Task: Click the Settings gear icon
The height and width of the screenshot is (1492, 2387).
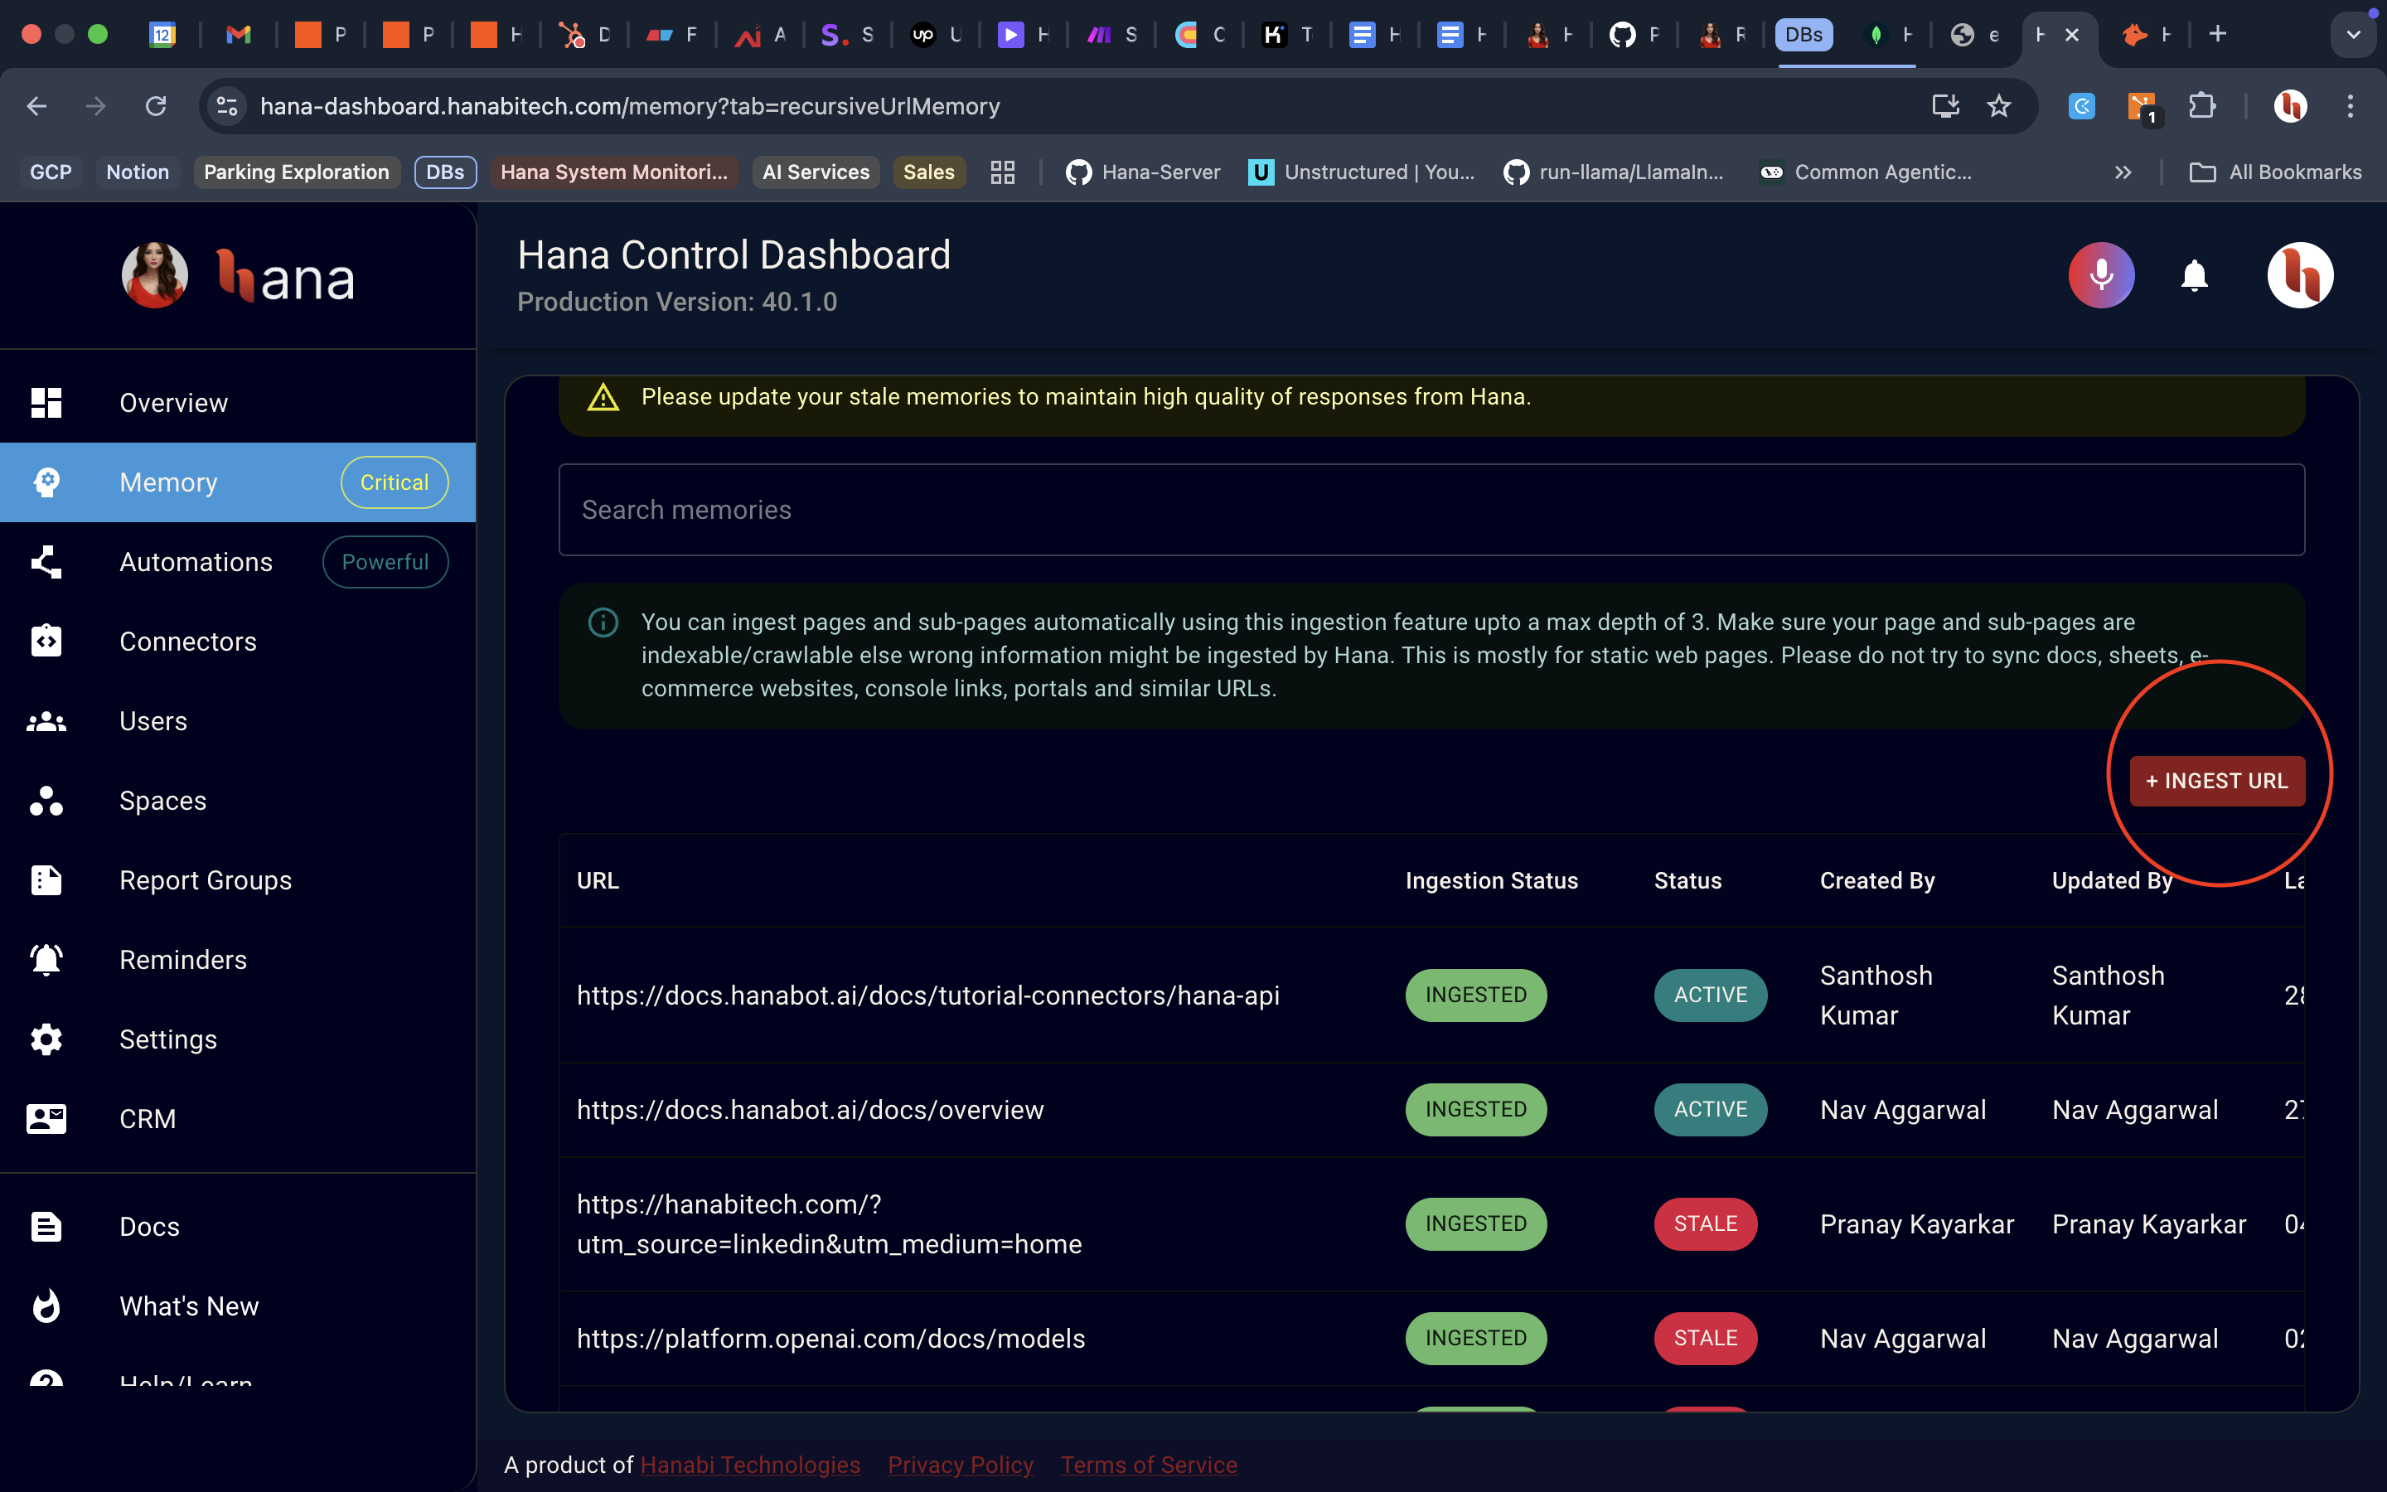Action: (x=46, y=1039)
